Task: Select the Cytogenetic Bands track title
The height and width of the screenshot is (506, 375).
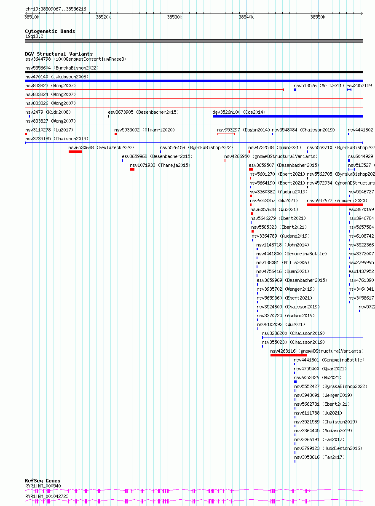Action: [x=50, y=31]
